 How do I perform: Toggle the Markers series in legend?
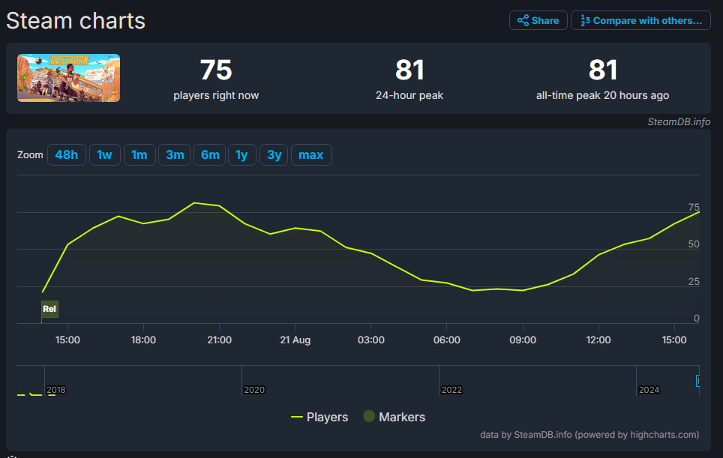394,417
